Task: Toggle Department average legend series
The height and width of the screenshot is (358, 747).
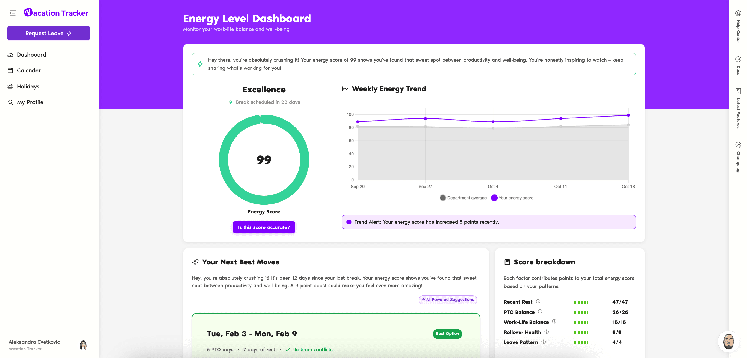Action: point(463,198)
